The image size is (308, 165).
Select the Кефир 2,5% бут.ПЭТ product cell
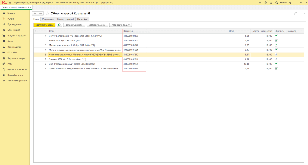tap(85, 41)
